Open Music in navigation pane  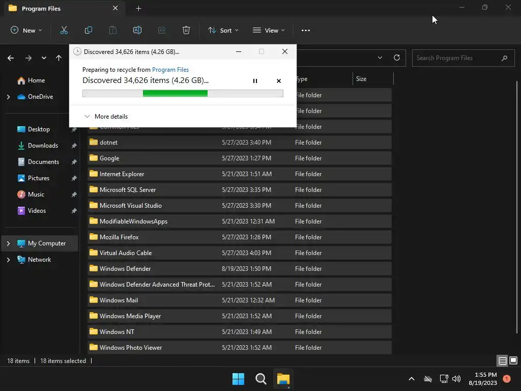31,194
